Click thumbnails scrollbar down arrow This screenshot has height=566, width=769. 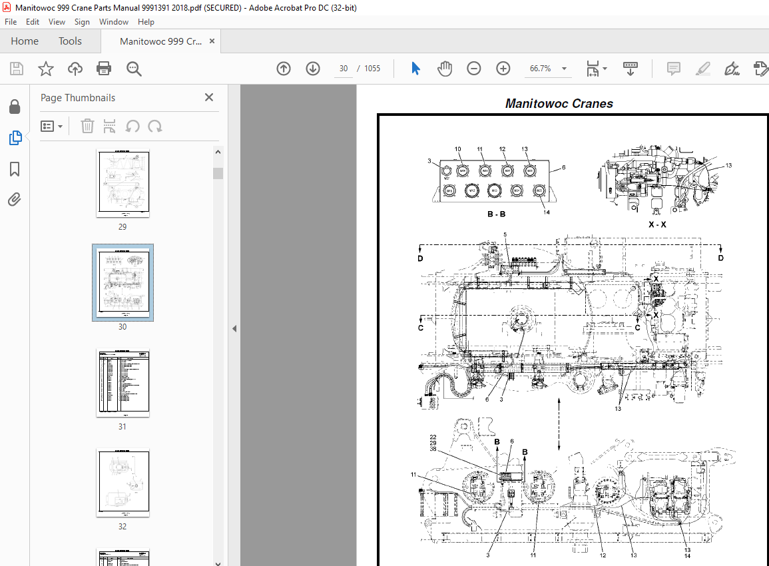point(218,563)
